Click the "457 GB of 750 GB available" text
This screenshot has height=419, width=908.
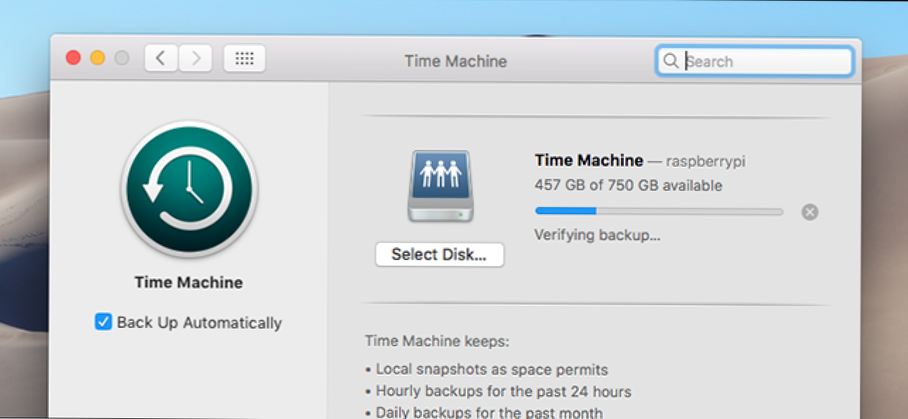tap(628, 186)
